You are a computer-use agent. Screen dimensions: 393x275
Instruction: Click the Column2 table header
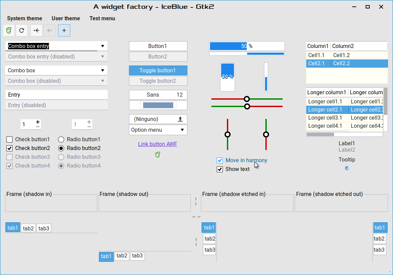(x=359, y=46)
